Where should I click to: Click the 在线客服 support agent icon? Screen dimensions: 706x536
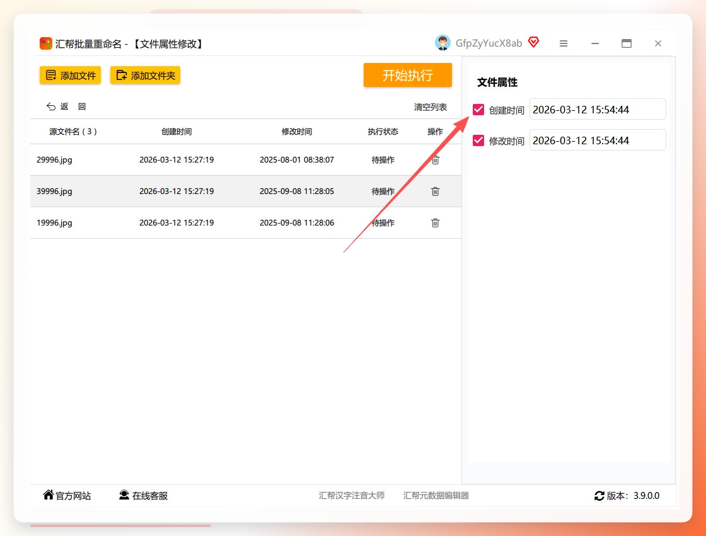click(x=124, y=495)
